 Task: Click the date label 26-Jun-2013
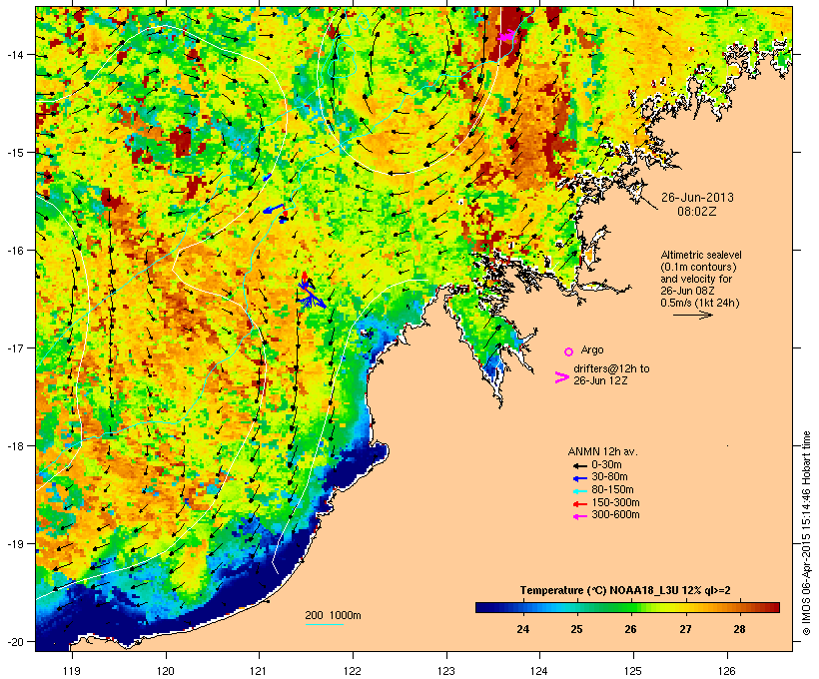(x=697, y=198)
